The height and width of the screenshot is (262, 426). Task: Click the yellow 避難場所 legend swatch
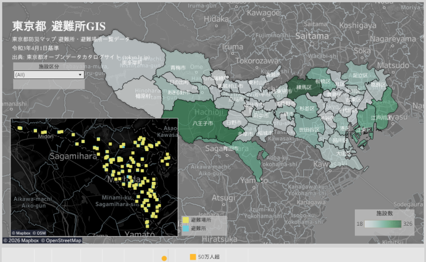186,220
